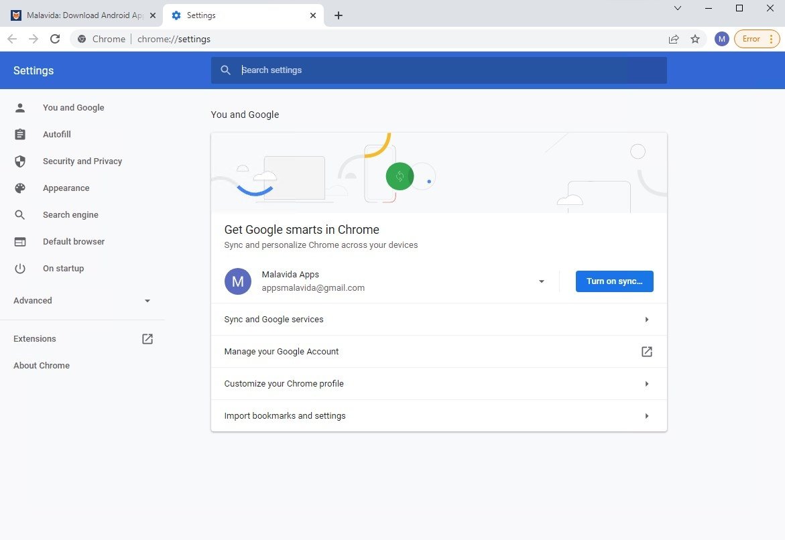Expand the Advanced section arrow
785x540 pixels.
coord(147,301)
